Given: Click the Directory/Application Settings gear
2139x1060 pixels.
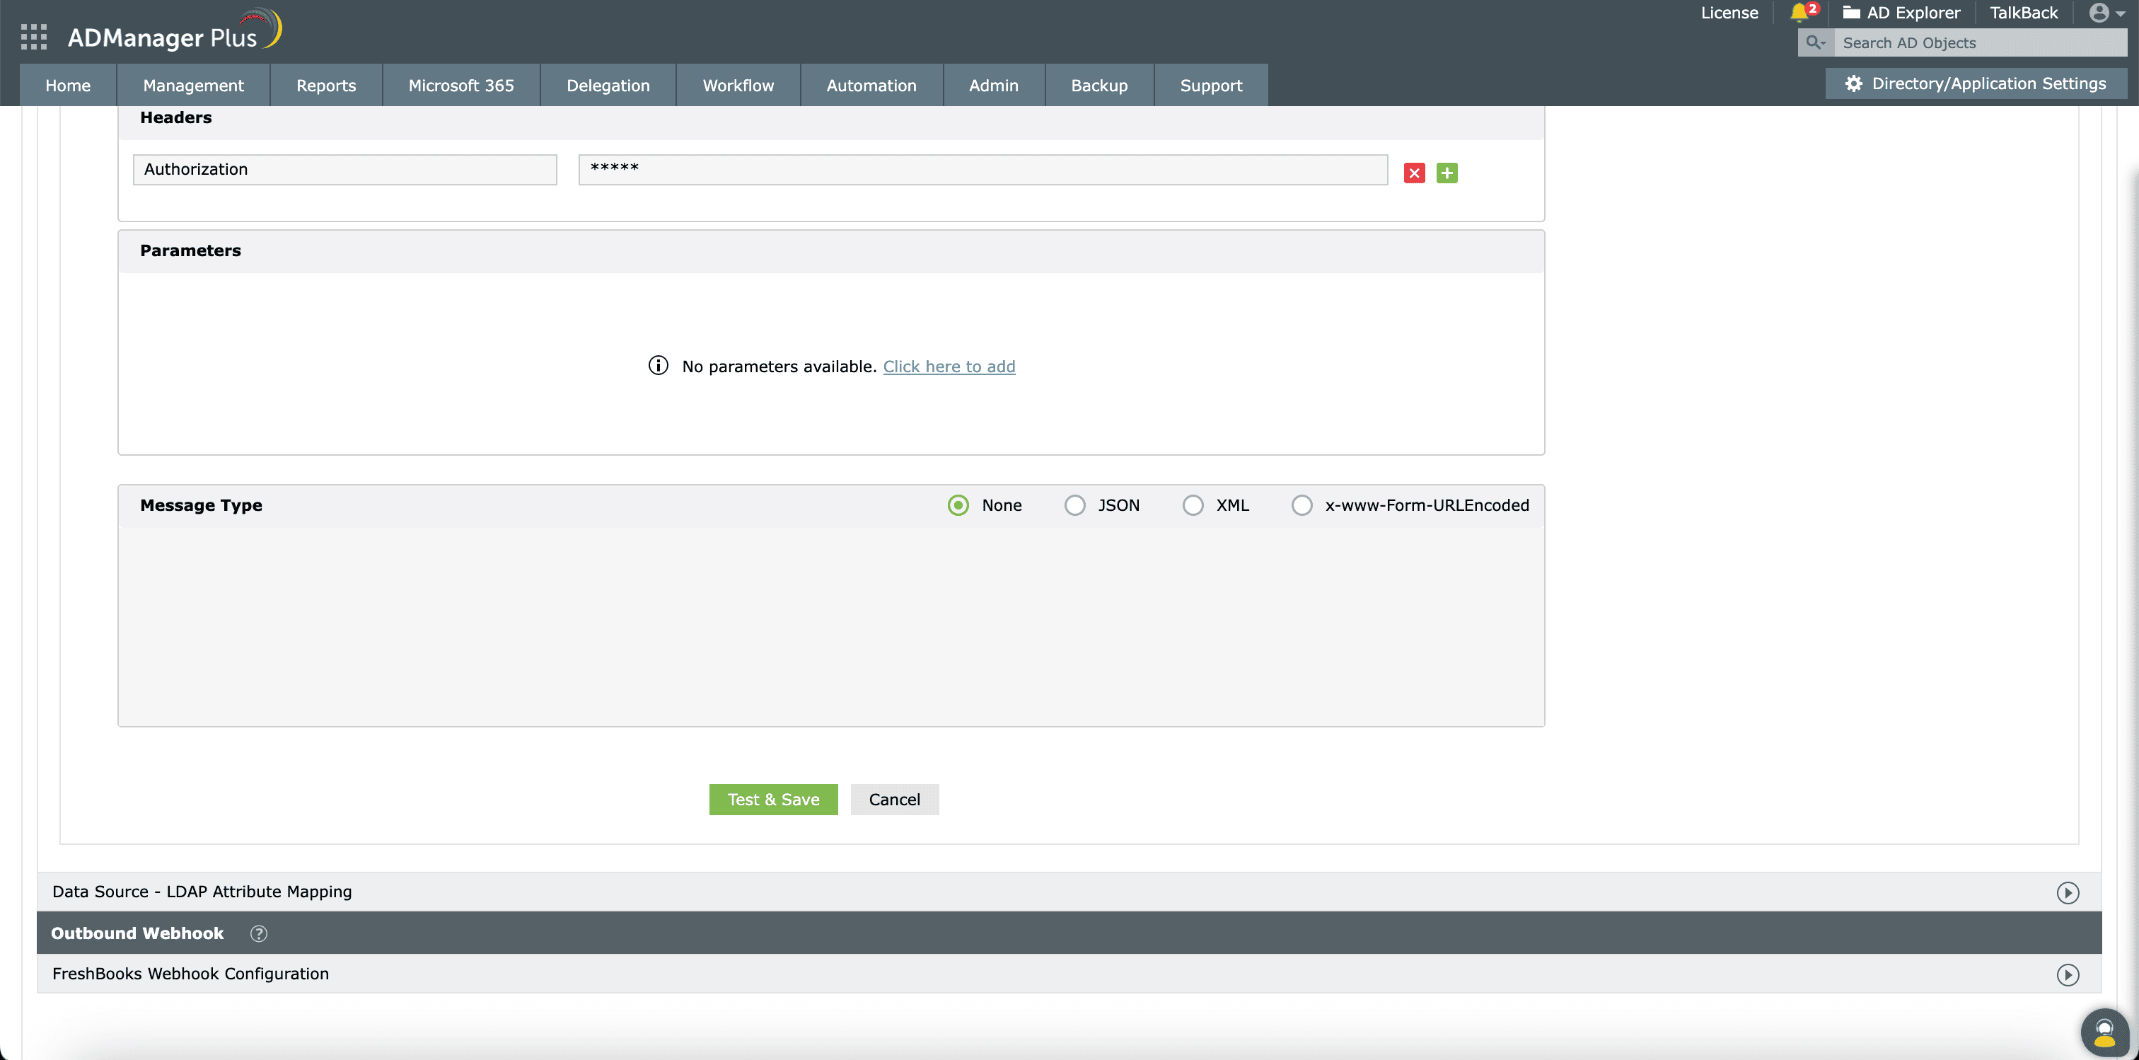Looking at the screenshot, I should (x=1853, y=84).
